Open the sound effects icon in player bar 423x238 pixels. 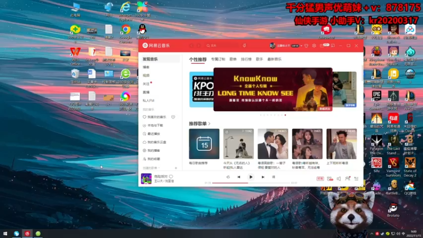(329, 179)
